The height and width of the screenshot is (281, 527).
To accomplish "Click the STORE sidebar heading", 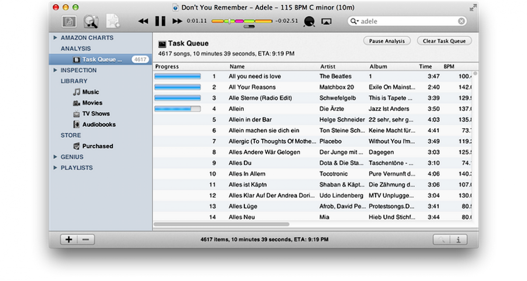I will [71, 135].
